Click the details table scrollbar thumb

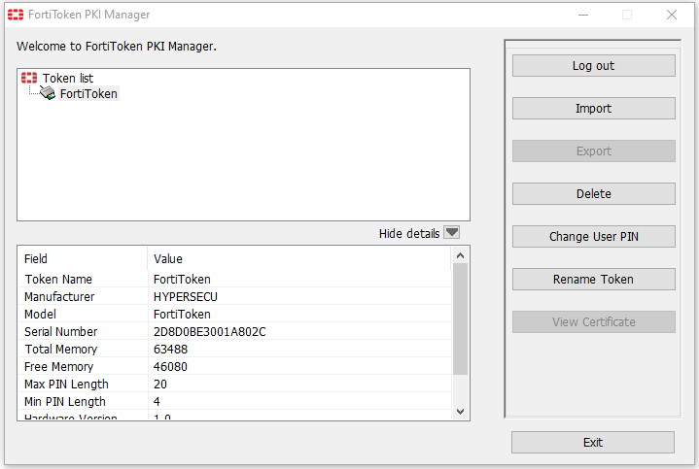coord(461,318)
